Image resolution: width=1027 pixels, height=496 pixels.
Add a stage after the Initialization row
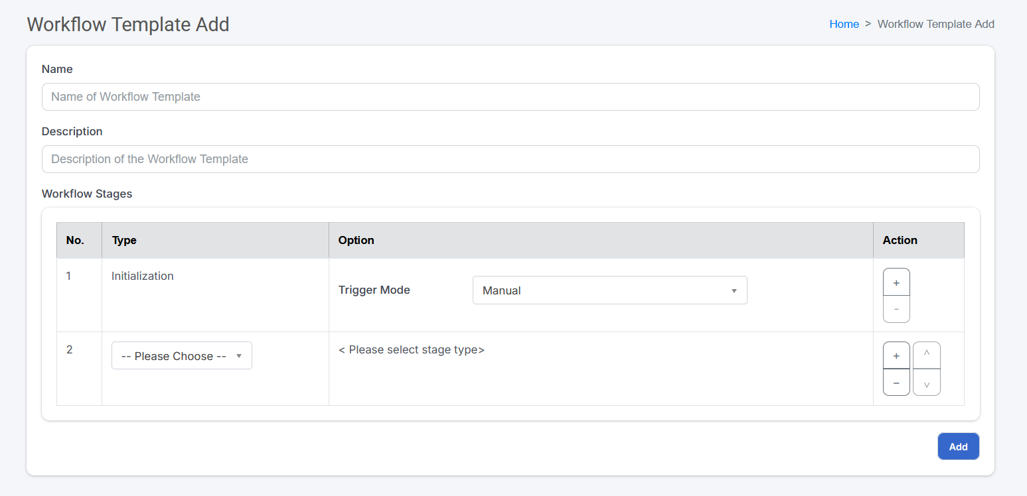pyautogui.click(x=896, y=282)
